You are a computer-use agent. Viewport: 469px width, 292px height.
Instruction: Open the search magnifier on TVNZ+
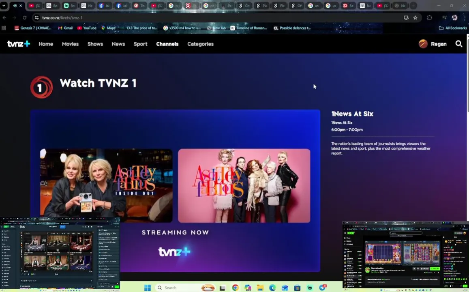pos(458,44)
